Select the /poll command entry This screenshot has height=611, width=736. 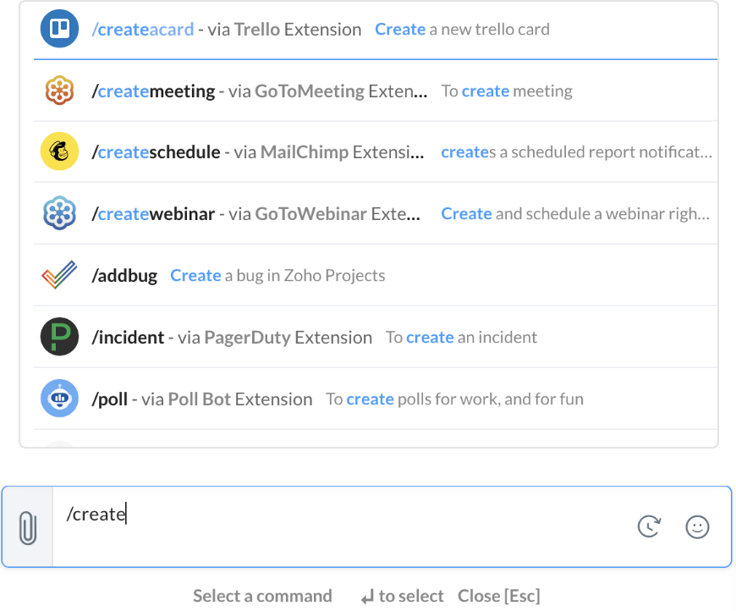110,399
